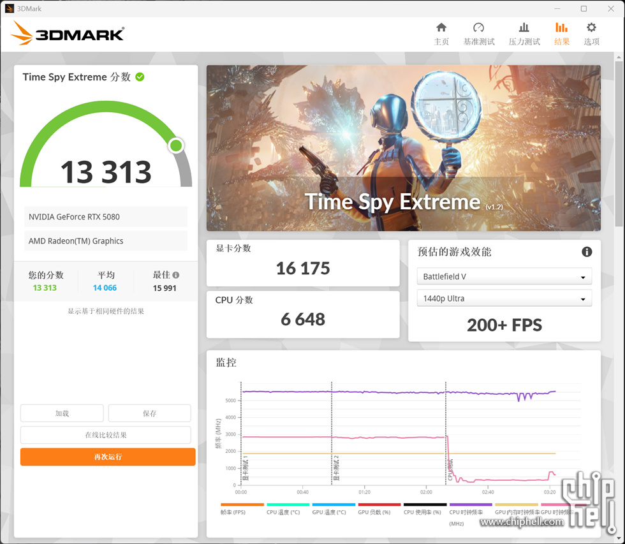The width and height of the screenshot is (625, 544).
Task: Maximize the 3DMark window
Action: pos(584,9)
